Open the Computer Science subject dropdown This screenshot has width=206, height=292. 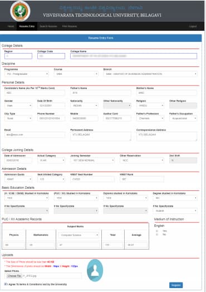[x=79, y=235]
